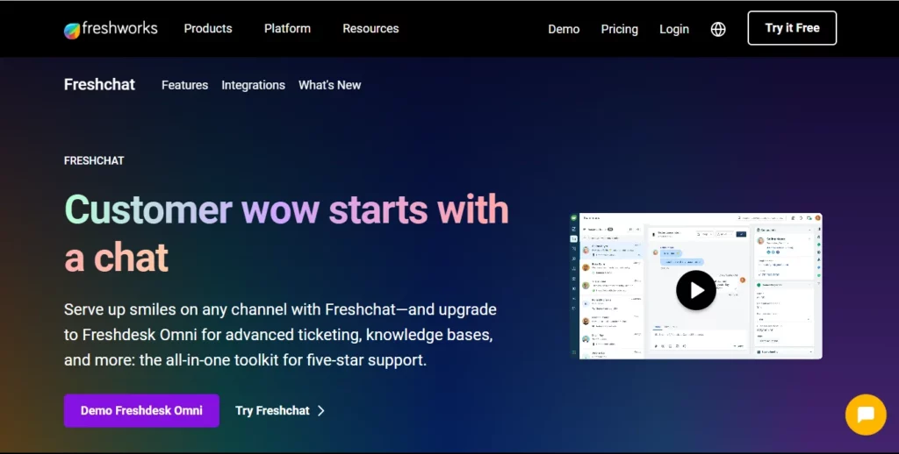Screen dimensions: 899x454
Task: Go to the Features tab
Action: click(184, 85)
